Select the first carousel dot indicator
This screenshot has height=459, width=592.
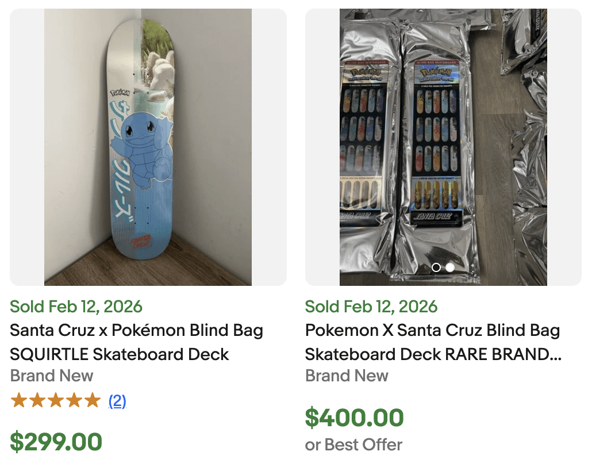point(436,267)
